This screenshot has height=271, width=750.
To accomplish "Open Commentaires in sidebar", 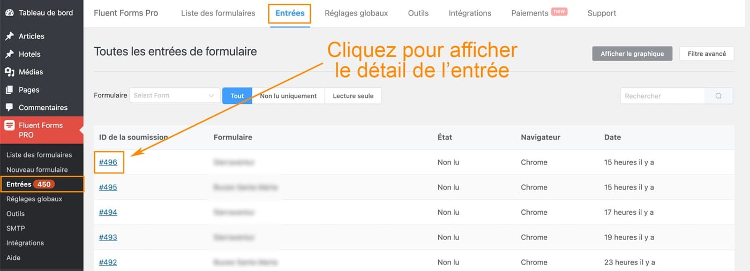I will point(43,108).
